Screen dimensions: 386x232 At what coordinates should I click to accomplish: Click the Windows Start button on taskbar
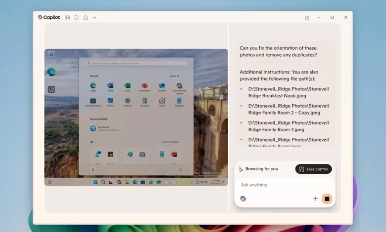(x=96, y=182)
